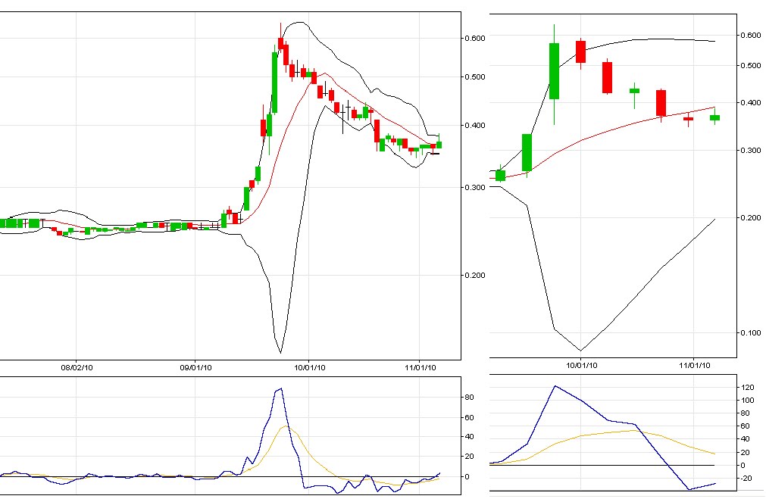Click the blue oscillator peak in right lower panel

pos(555,386)
